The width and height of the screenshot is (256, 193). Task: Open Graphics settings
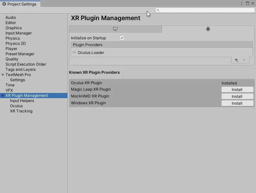point(14,28)
